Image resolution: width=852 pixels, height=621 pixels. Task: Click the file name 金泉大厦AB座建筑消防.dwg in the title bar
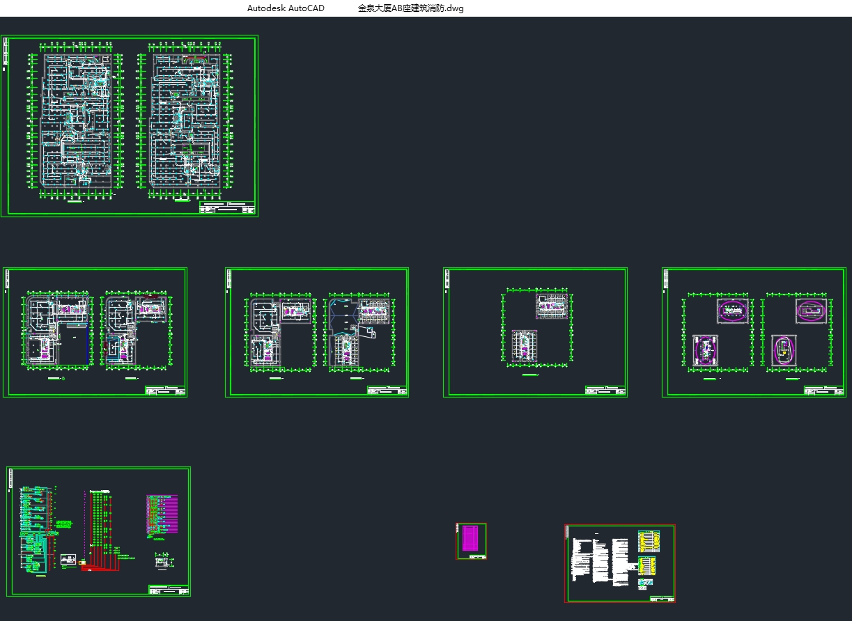coord(410,8)
